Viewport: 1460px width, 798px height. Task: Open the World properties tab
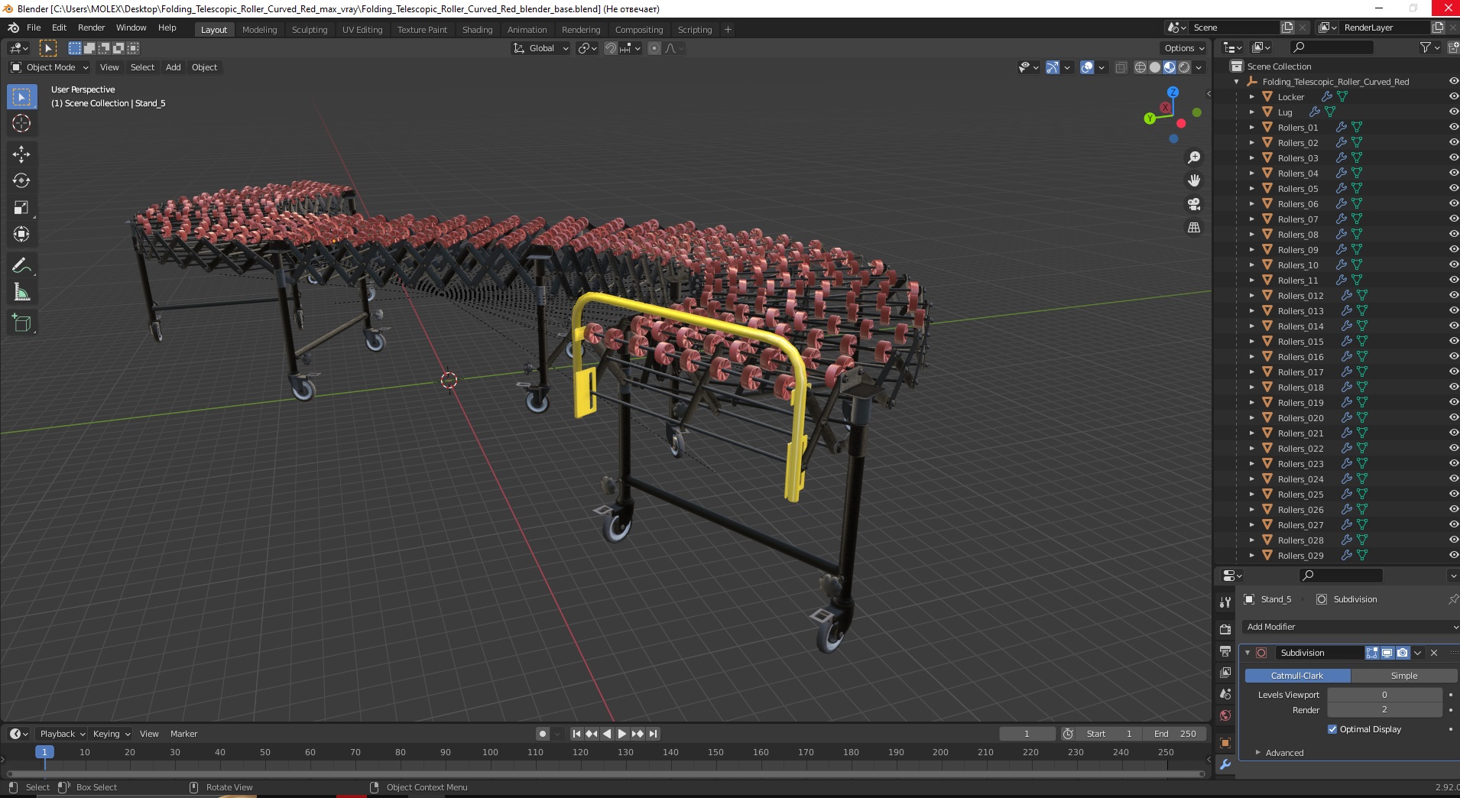1225,715
